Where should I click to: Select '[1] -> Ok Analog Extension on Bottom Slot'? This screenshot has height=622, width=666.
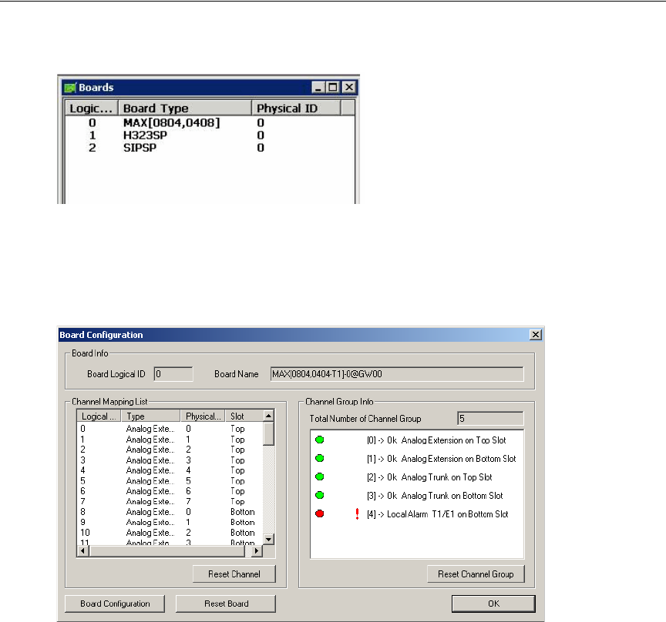pyautogui.click(x=442, y=459)
